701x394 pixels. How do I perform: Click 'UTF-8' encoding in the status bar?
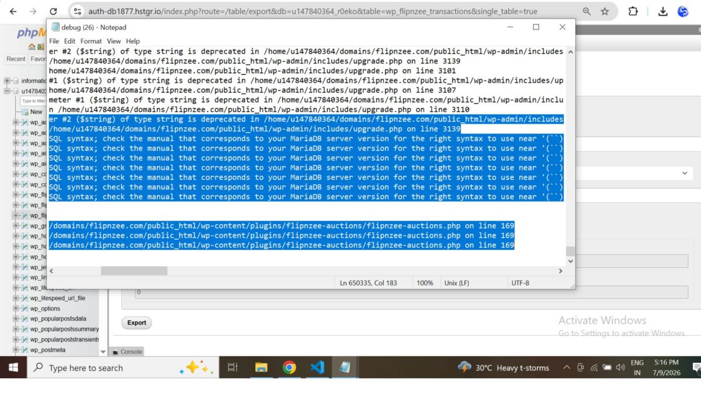pyautogui.click(x=520, y=283)
